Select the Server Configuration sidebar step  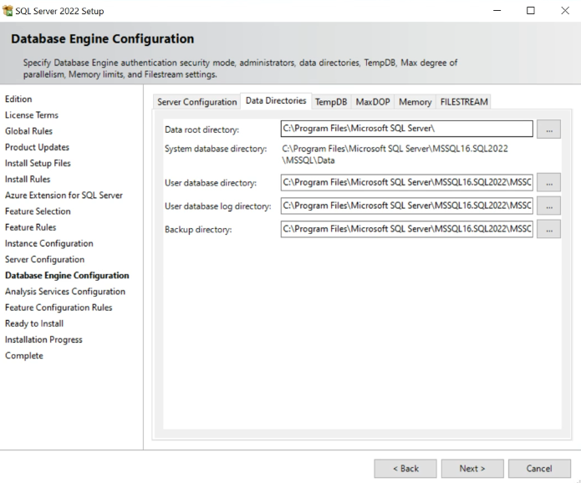pyautogui.click(x=45, y=259)
